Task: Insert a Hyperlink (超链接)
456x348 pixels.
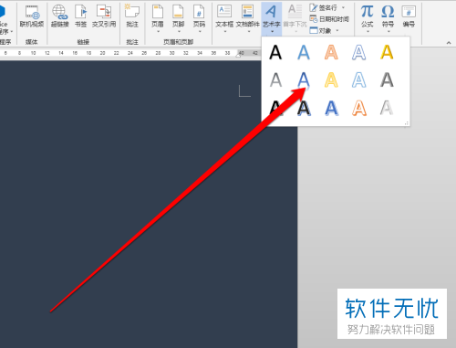Action: click(59, 16)
